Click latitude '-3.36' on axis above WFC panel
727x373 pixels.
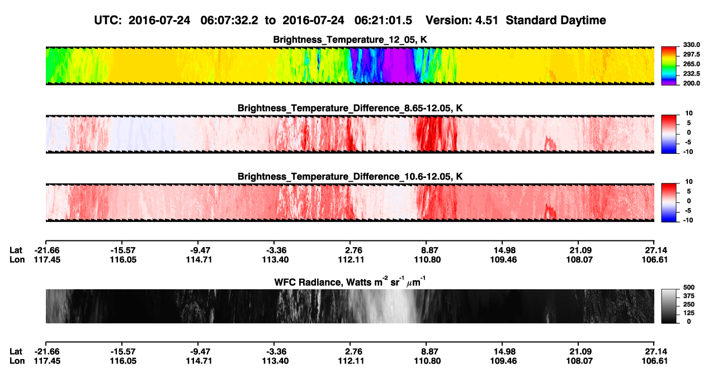[x=274, y=250]
